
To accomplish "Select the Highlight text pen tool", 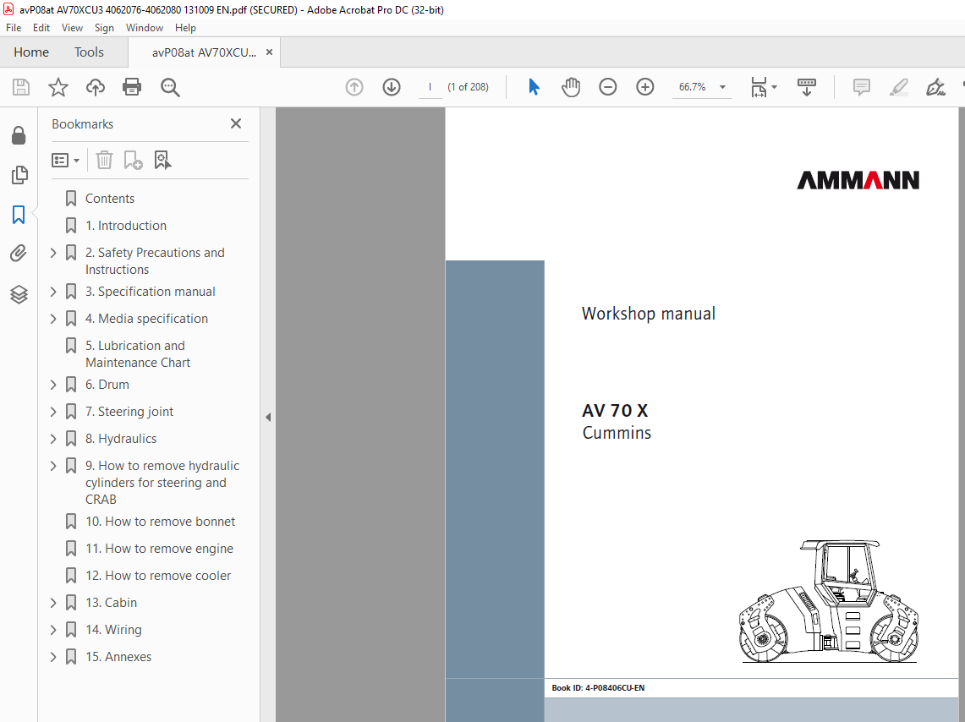I will (898, 87).
